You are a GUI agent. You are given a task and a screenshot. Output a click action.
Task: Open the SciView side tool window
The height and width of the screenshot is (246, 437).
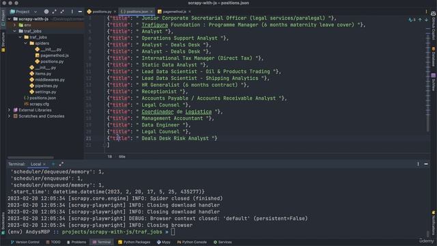tap(434, 82)
